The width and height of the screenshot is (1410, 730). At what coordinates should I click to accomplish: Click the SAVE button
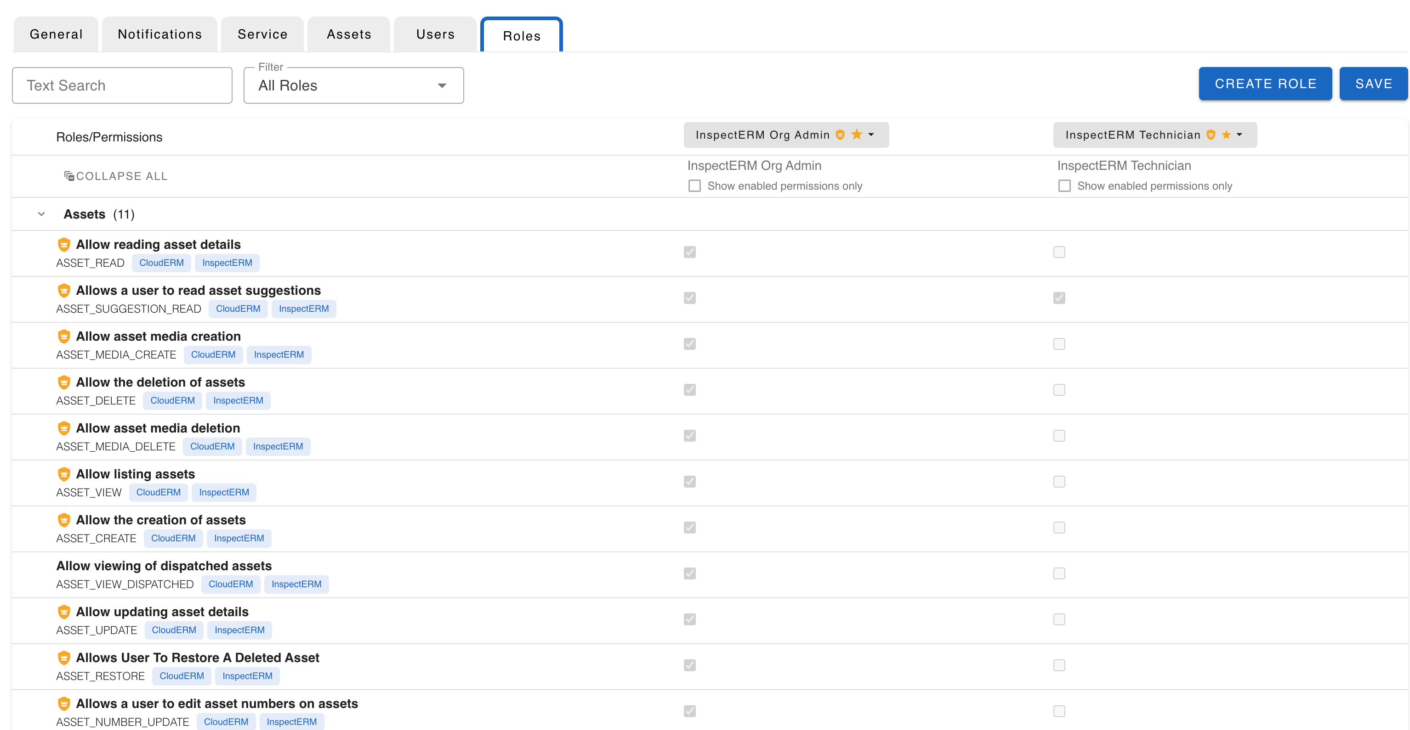[x=1374, y=84]
